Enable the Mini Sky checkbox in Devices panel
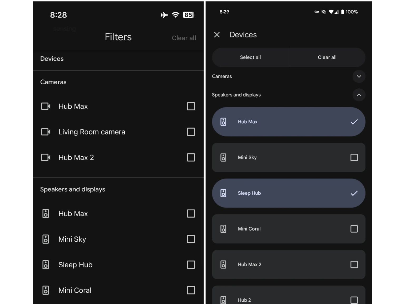This screenshot has height=304, width=395. (354, 157)
